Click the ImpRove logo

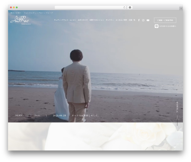point(20,20)
